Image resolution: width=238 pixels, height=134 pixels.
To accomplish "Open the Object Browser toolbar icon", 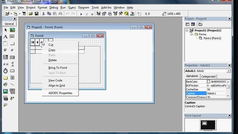I will click(x=115, y=14).
